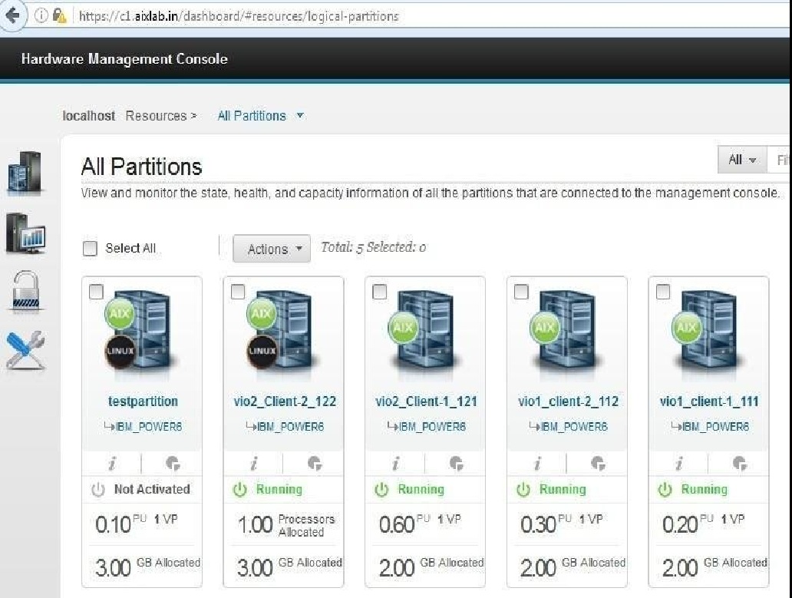This screenshot has width=792, height=598.
Task: Click the power icon beside Not Activated
Action: (x=98, y=490)
